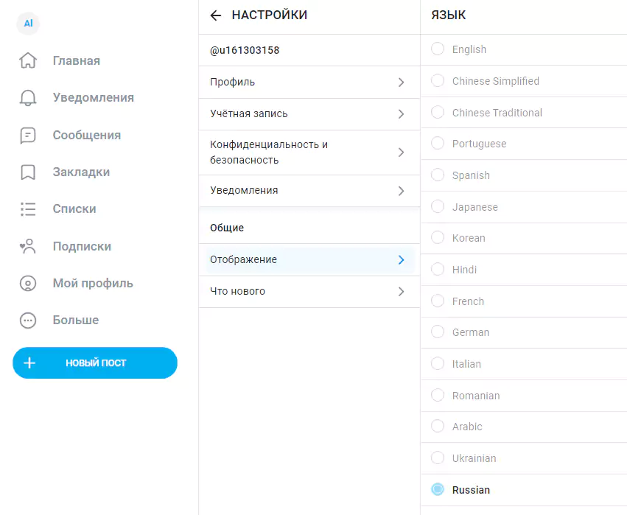Click the plus icon on the new post button
Image resolution: width=627 pixels, height=515 pixels.
29,363
